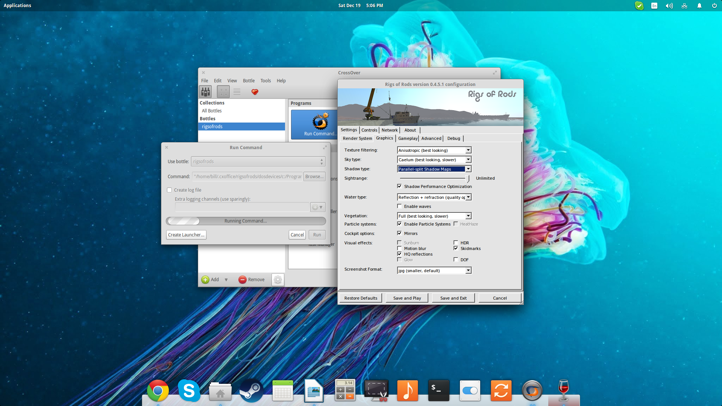Viewport: 722px width, 406px height.
Task: Launch Steam from the dock
Action: coord(252,391)
